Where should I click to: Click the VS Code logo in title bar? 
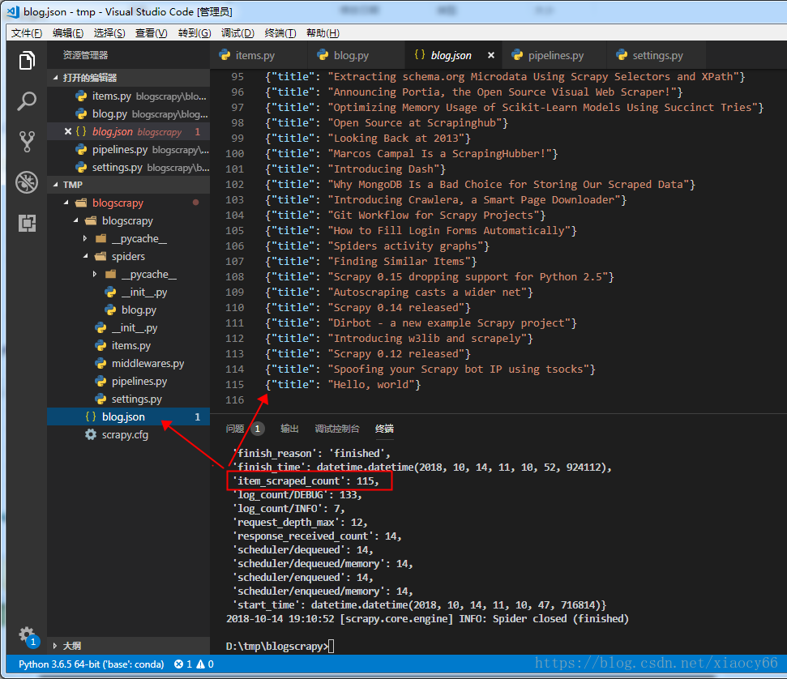coord(12,11)
